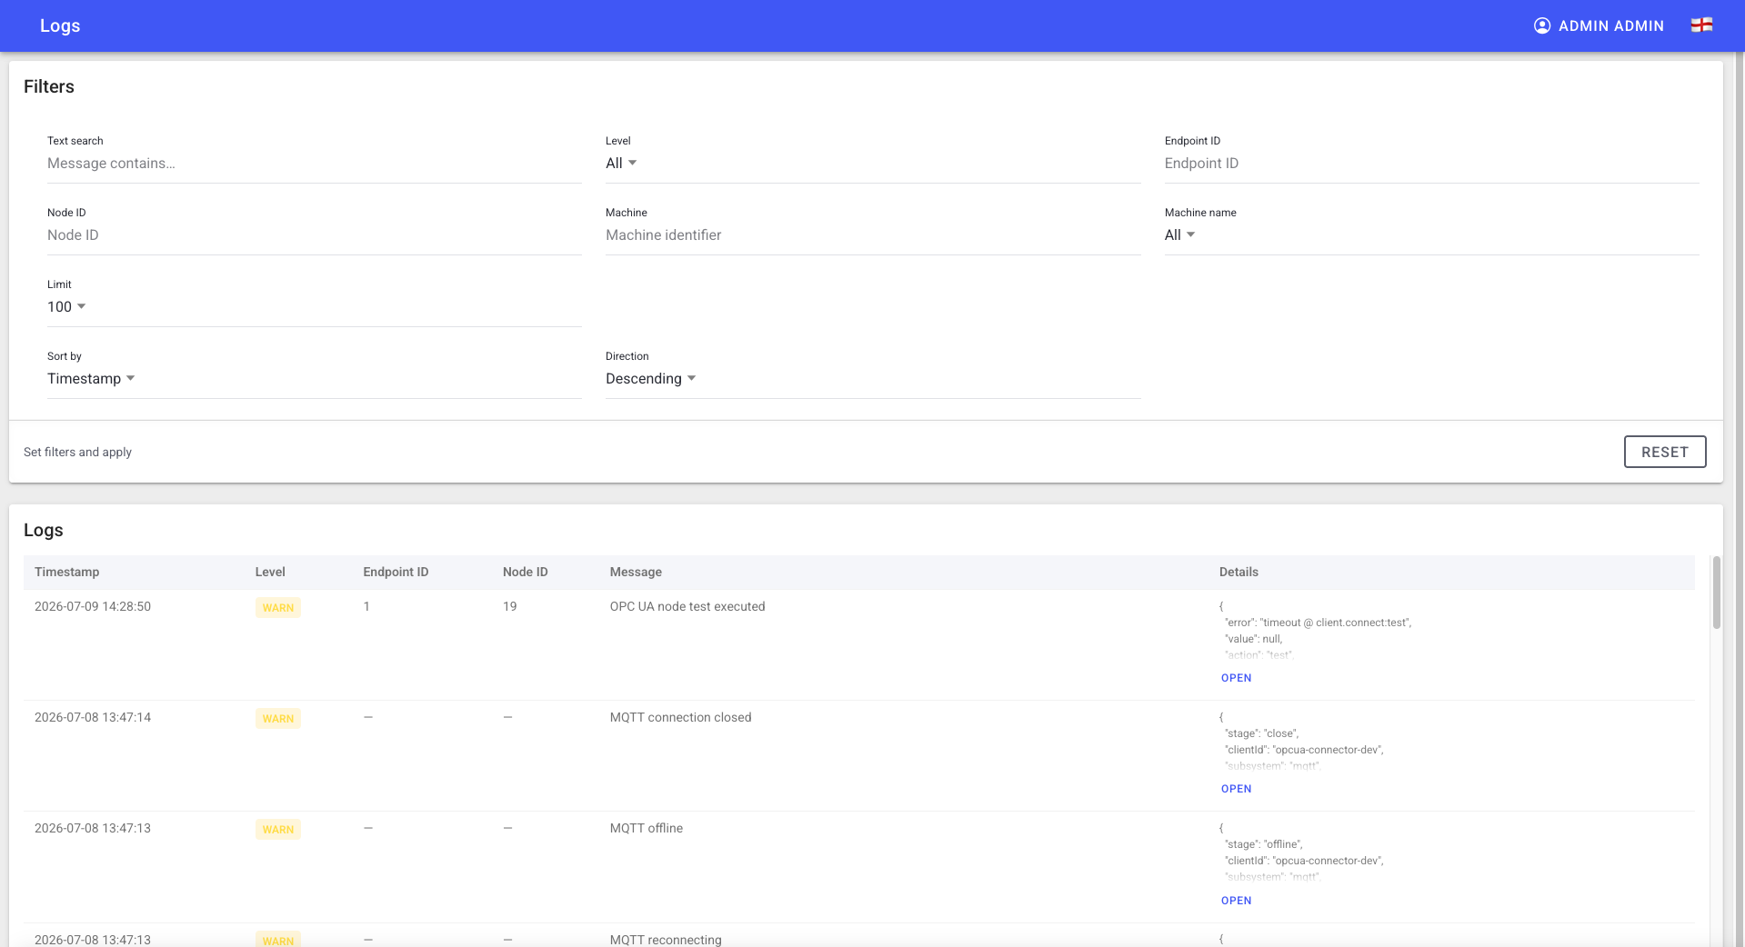
Task: Click message 'MQTT connection closed'
Action: [681, 717]
